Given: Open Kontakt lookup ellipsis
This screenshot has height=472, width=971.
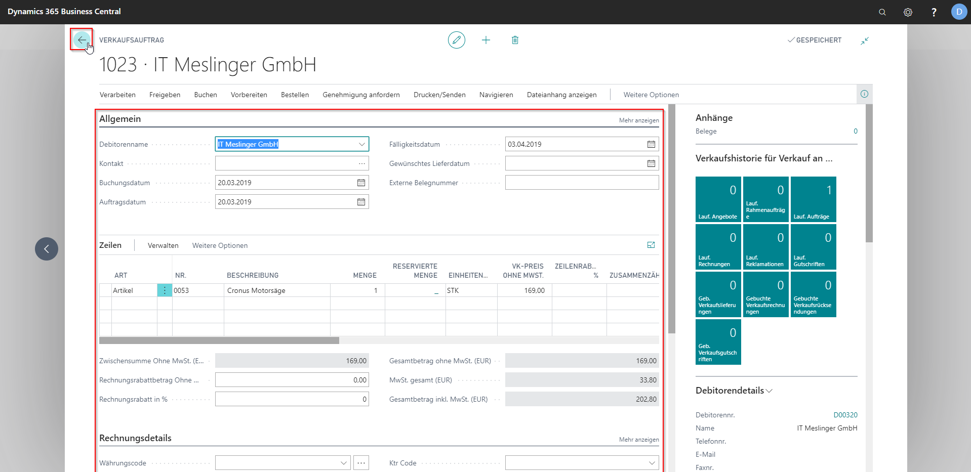Looking at the screenshot, I should 361,163.
